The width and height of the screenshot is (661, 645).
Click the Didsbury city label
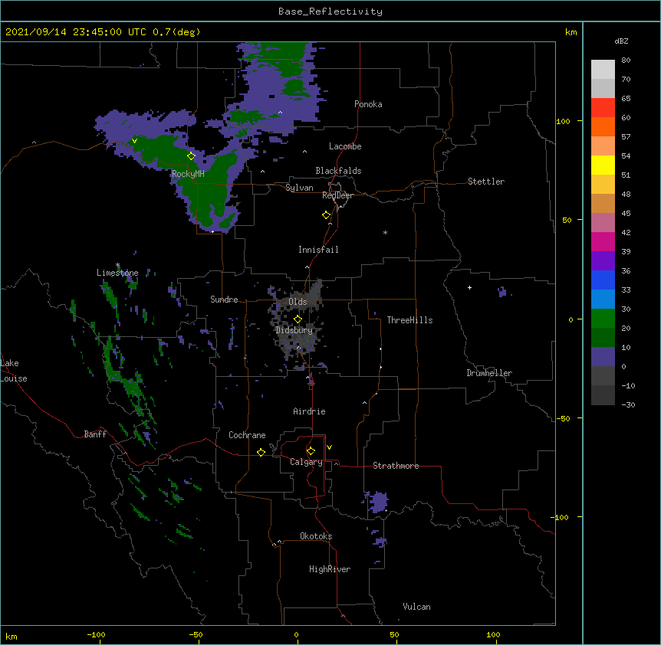294,330
